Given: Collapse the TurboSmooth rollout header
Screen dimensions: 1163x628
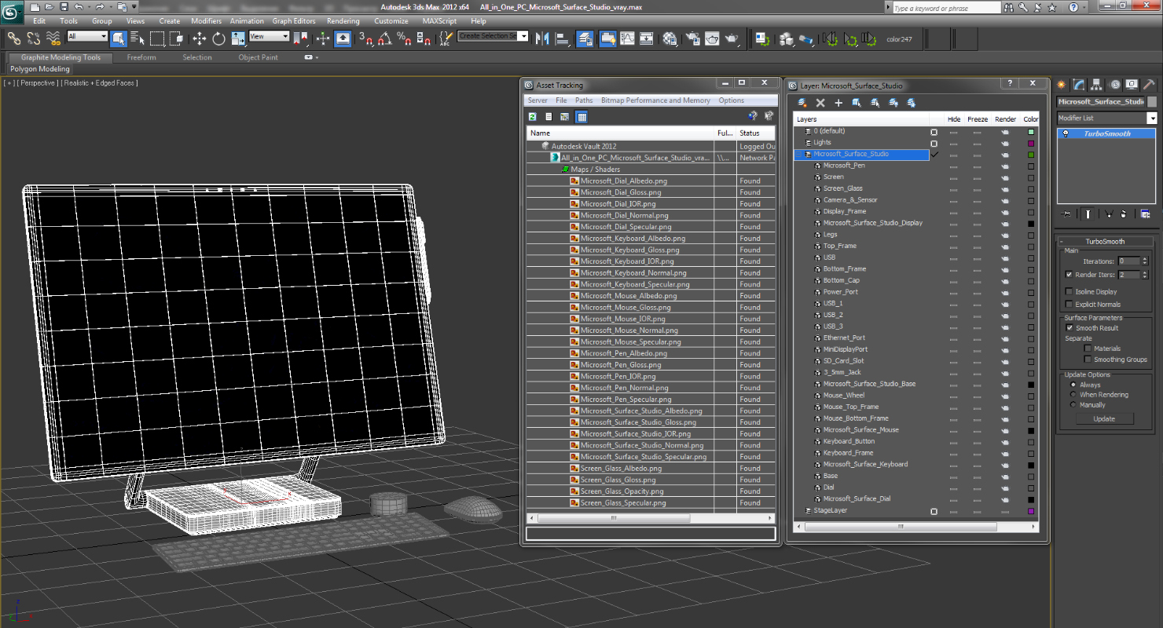Looking at the screenshot, I should point(1105,242).
